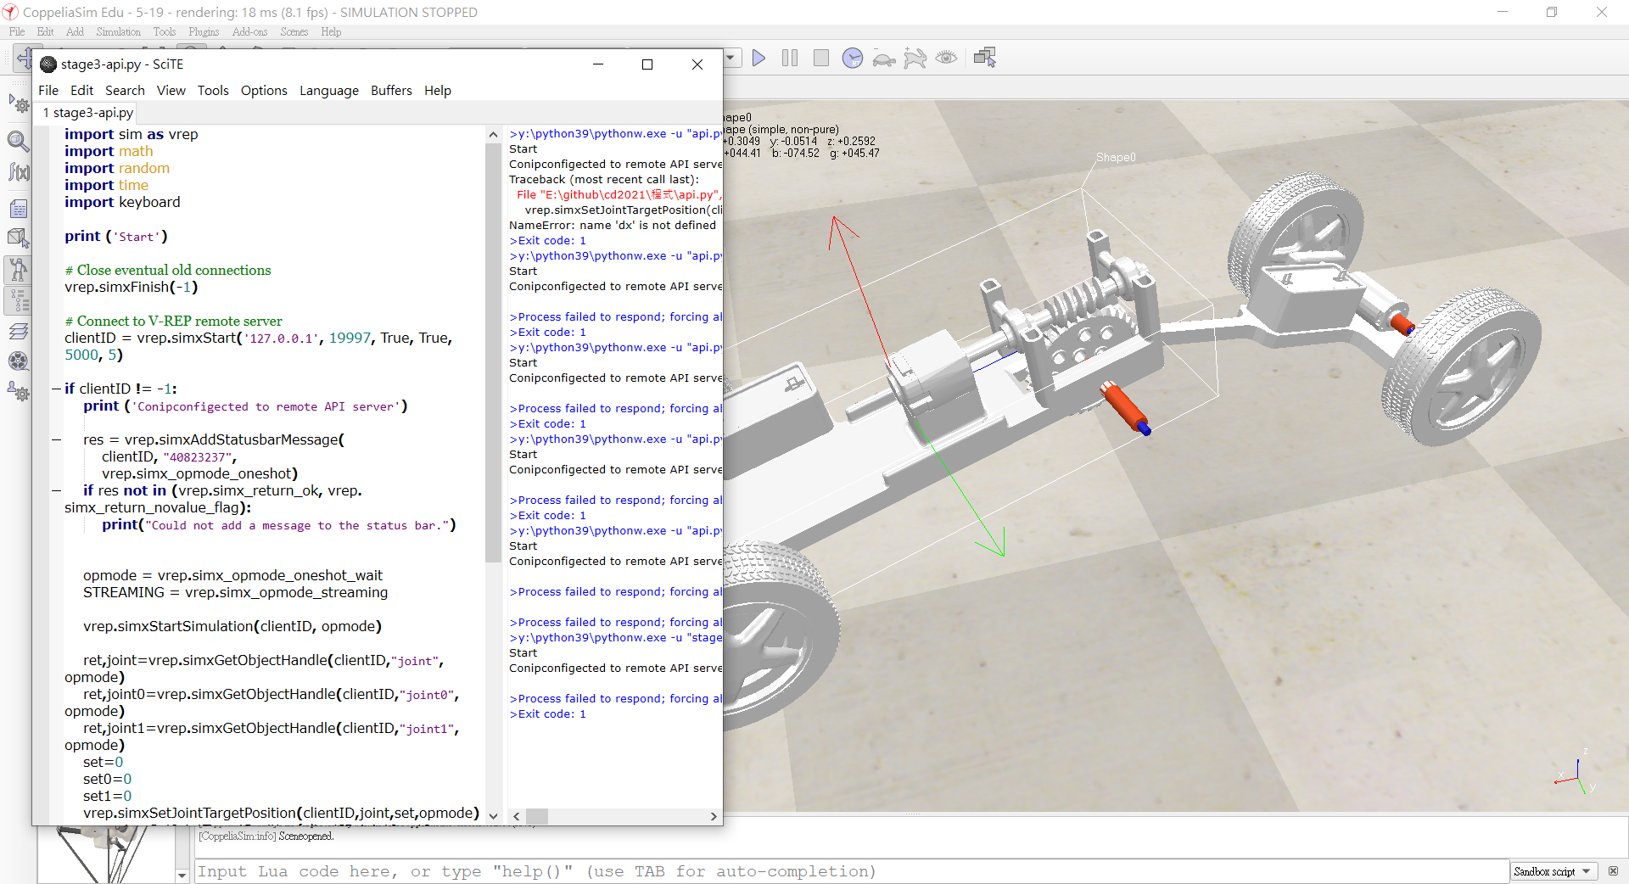Screen dimensions: 1629x884
Task: Open CoppeliaSim File menu
Action: click(17, 31)
